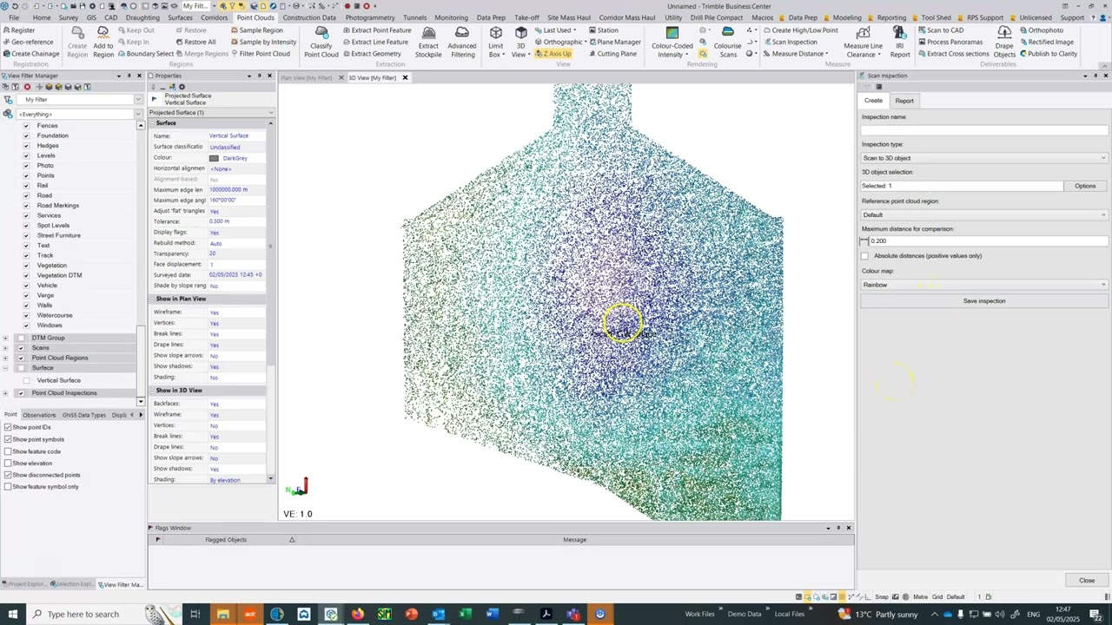Open the IRI Report tool
Viewport: 1112px width, 625px height.
point(899,42)
